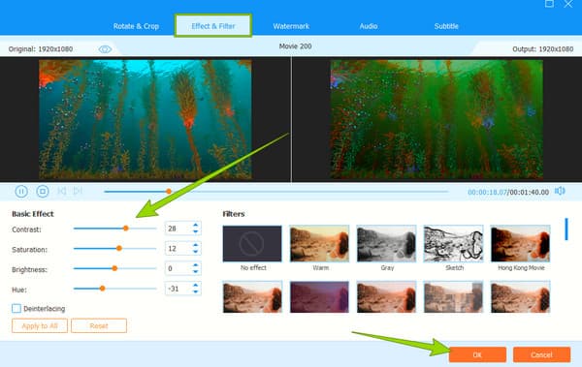582x367 pixels.
Task: Click the Apply to All button
Action: pyautogui.click(x=40, y=326)
